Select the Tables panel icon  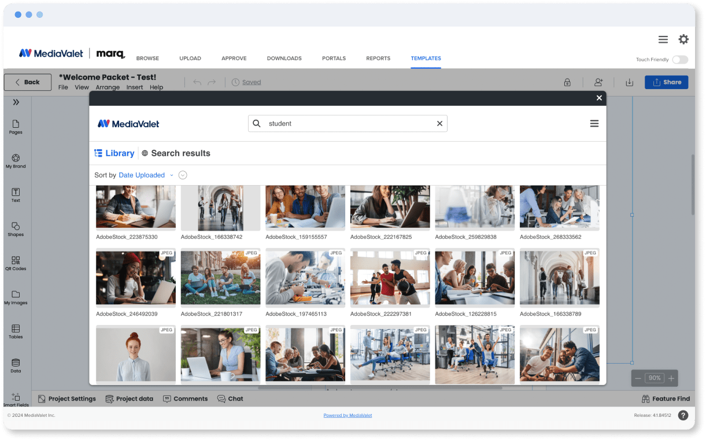click(x=16, y=332)
